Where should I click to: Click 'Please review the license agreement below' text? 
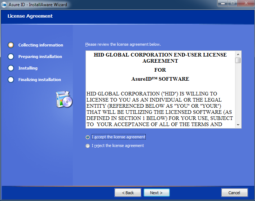click(123, 44)
